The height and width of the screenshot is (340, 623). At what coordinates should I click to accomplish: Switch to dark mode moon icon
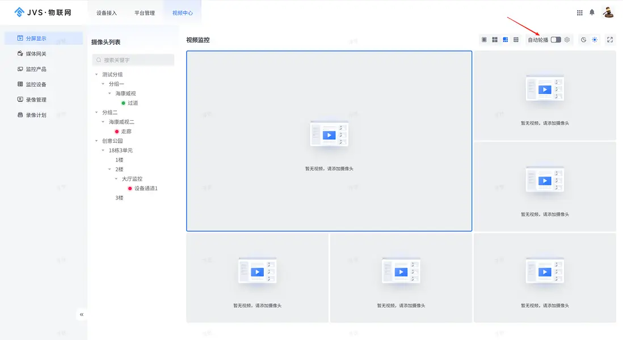(x=583, y=40)
